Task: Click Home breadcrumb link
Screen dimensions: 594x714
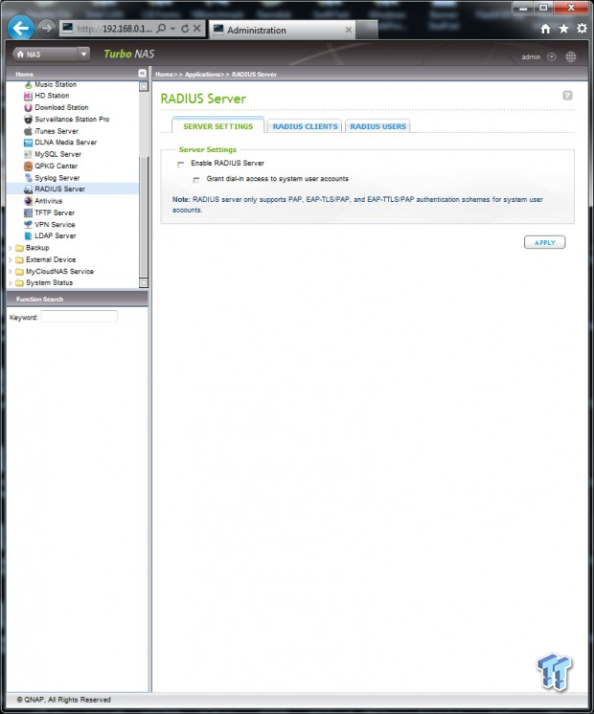Action: click(x=164, y=75)
